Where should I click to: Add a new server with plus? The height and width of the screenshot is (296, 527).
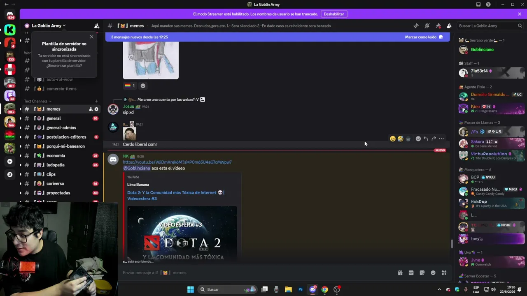click(x=10, y=162)
